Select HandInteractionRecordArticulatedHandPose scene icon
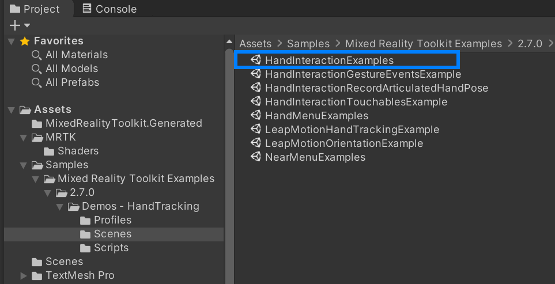555x284 pixels. (255, 88)
